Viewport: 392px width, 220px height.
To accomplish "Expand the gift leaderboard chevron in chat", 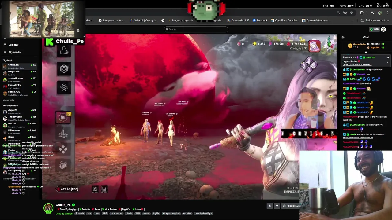I will click(x=366, y=52).
